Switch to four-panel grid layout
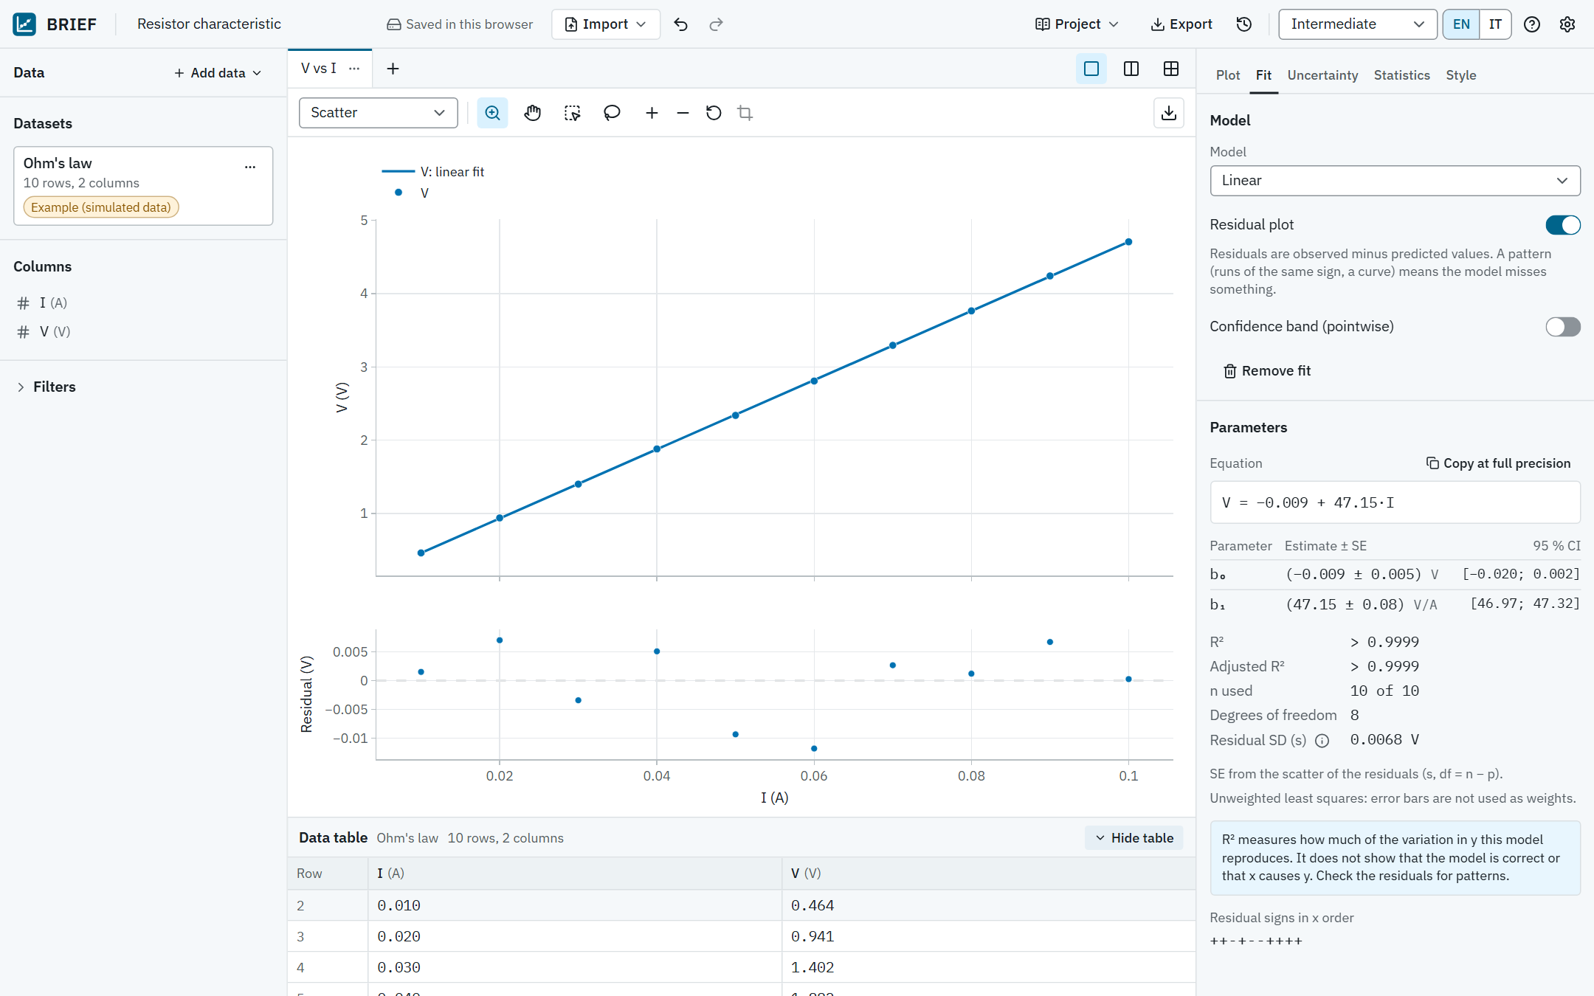 [x=1171, y=69]
